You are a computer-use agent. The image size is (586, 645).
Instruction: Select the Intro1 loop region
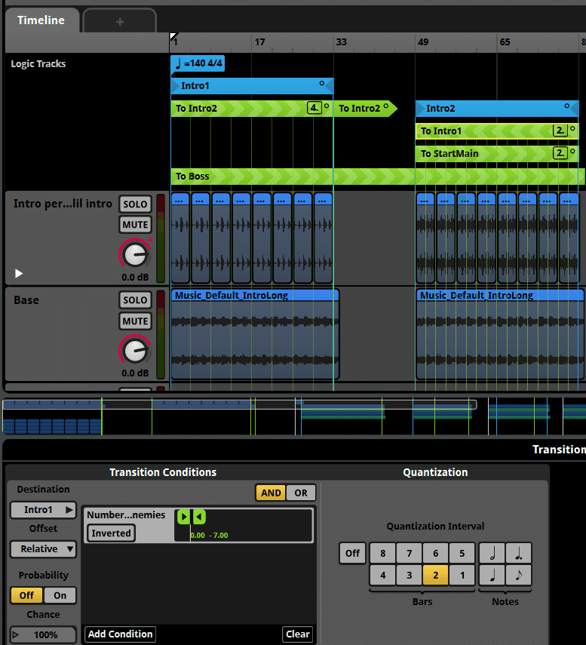(x=252, y=85)
